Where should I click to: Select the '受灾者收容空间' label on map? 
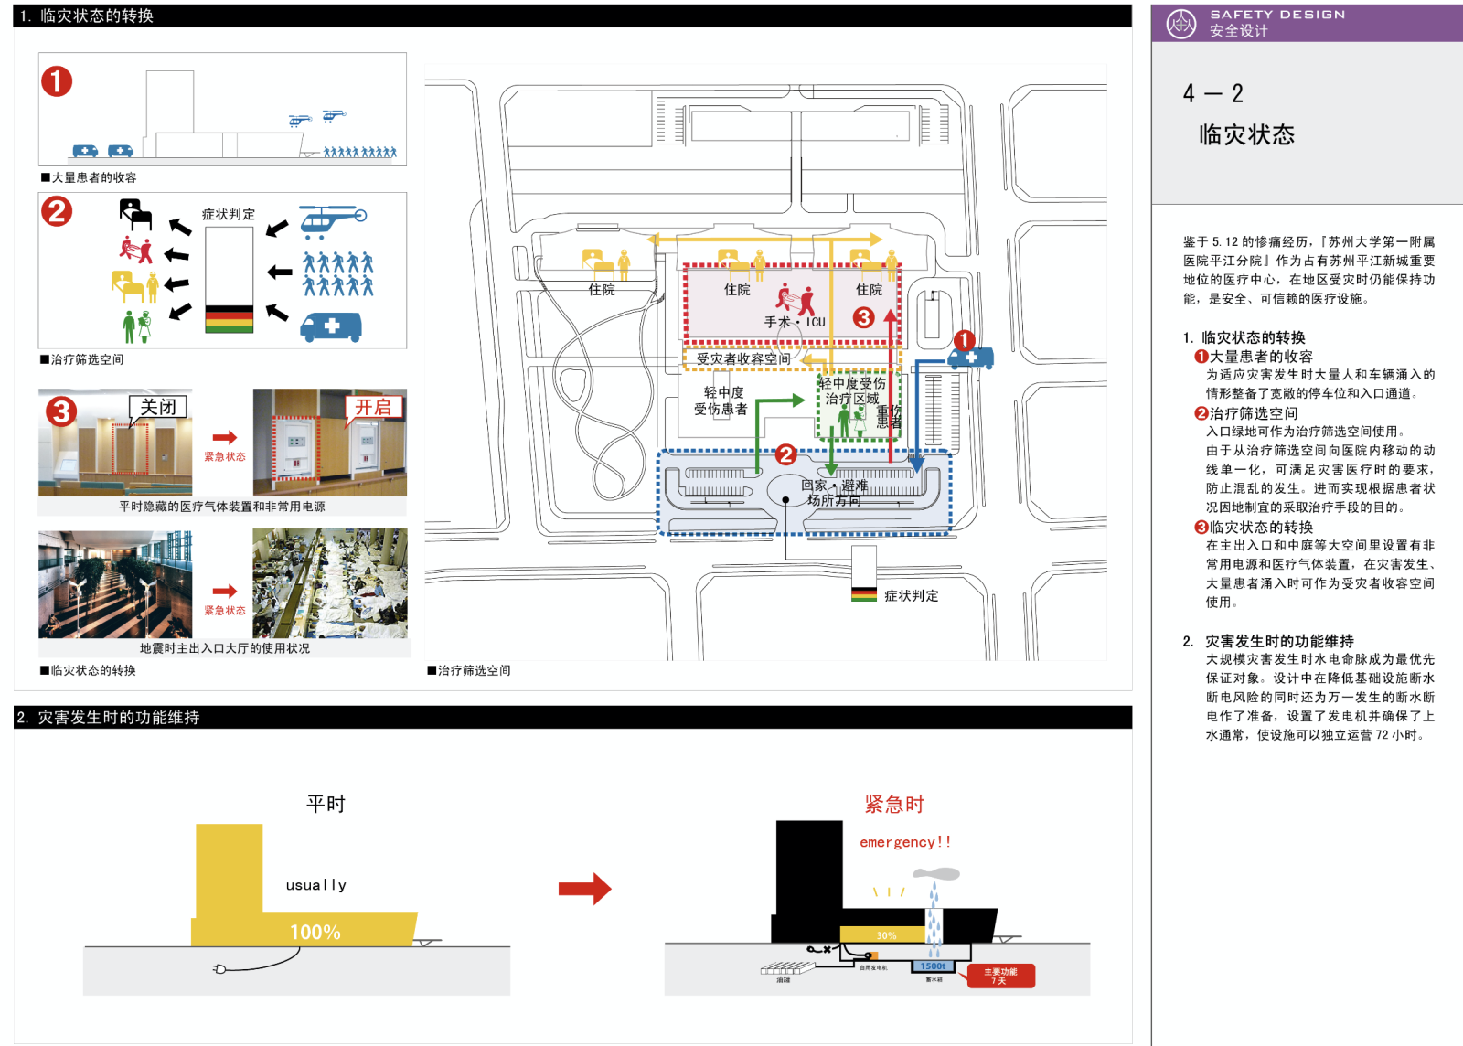click(x=743, y=358)
